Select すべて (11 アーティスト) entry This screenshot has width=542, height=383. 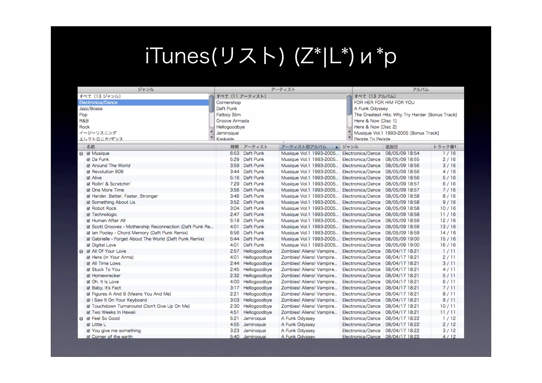coord(241,96)
